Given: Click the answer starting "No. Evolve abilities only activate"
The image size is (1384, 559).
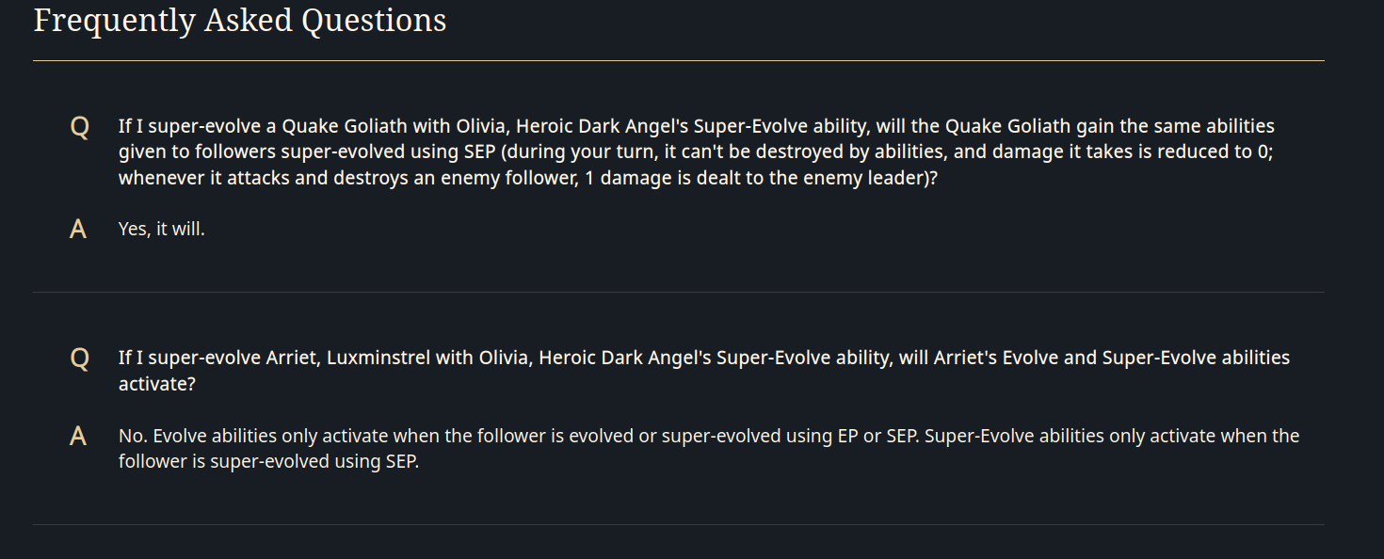Looking at the screenshot, I should coord(709,448).
